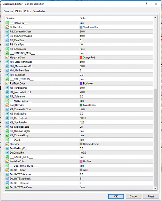
Task: Click the Cancel button
Action: pyautogui.click(x=133, y=196)
